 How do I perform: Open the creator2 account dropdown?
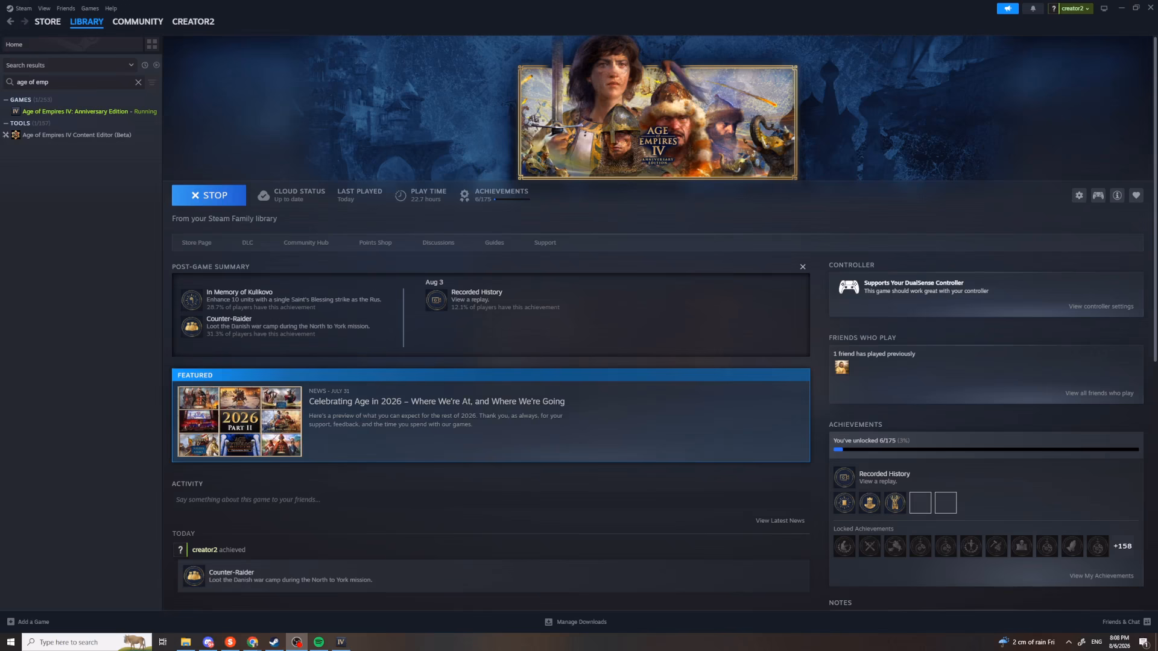(1075, 8)
